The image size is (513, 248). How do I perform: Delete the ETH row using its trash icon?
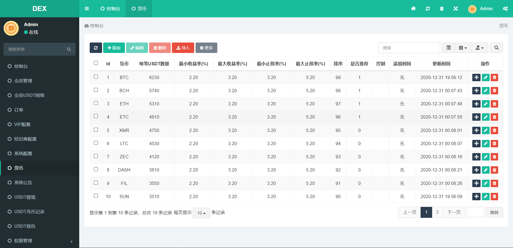(495, 104)
